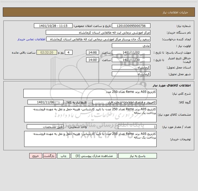This screenshot has width=198, height=191.
Task: Select the شماره نیاز field 1201030095000756
Action: pos(131,26)
